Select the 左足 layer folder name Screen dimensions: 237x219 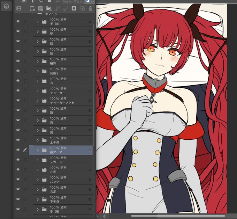53,172
